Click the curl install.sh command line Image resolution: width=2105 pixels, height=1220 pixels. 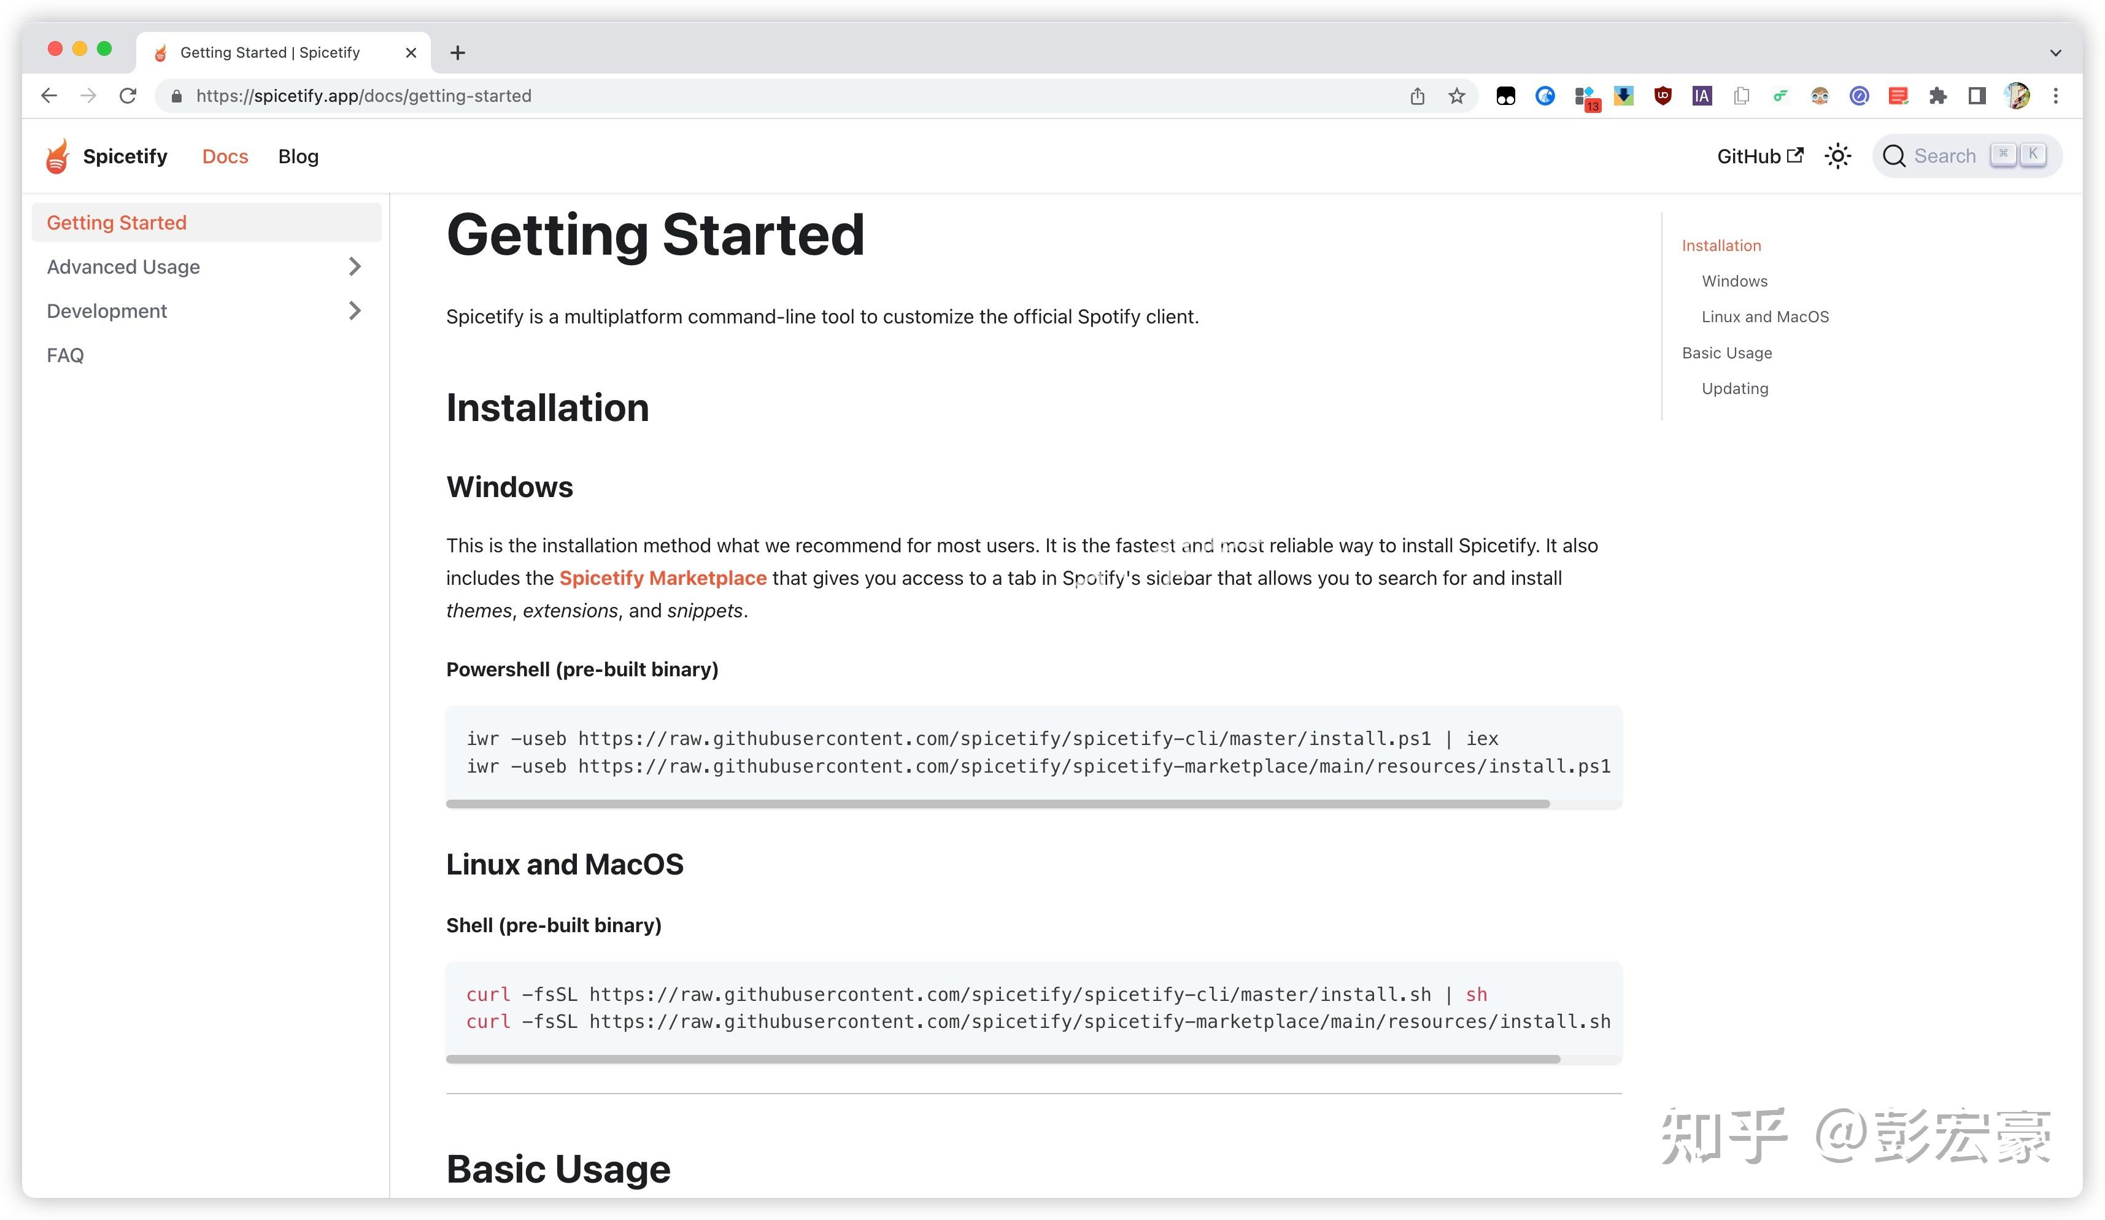coord(976,995)
